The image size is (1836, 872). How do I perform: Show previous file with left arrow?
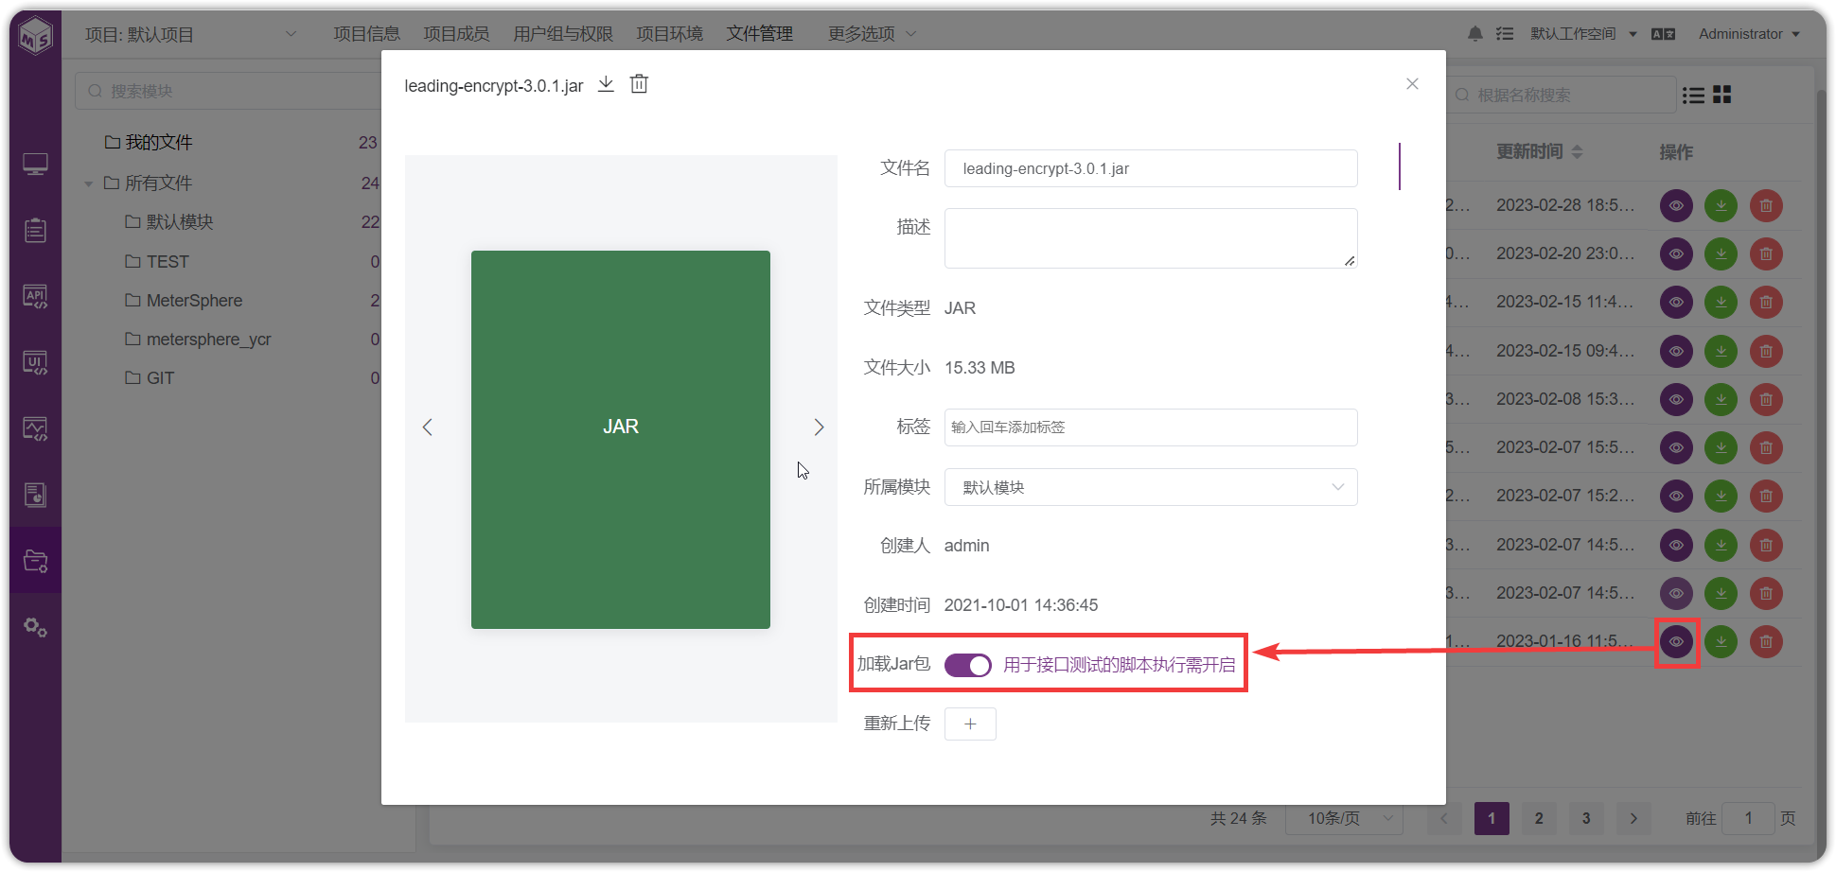(x=428, y=427)
